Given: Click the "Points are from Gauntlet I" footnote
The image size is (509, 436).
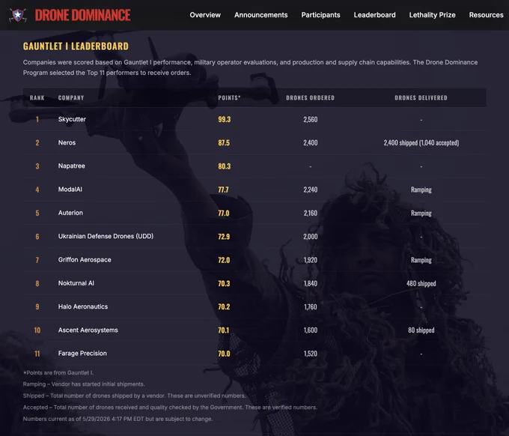Looking at the screenshot, I should [58, 372].
